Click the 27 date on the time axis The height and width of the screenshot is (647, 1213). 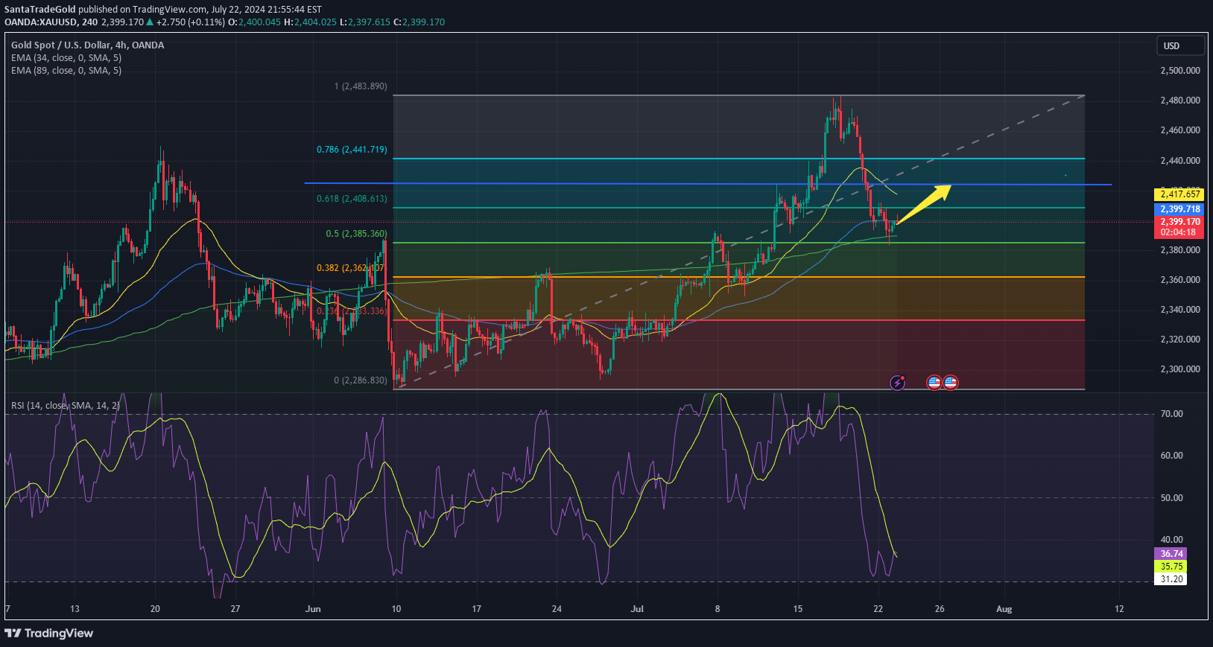pyautogui.click(x=235, y=609)
